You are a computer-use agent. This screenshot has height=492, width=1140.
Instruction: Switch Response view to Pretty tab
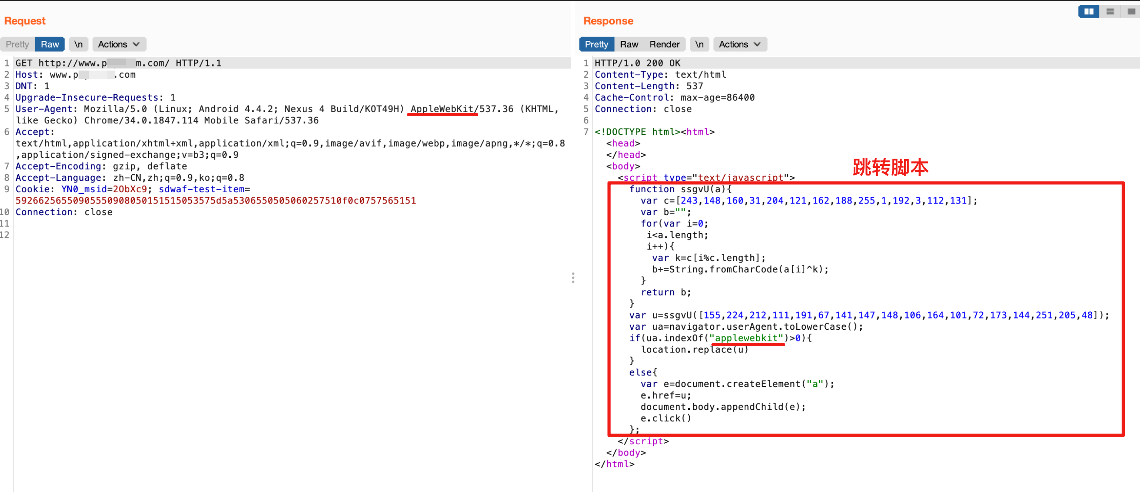596,44
